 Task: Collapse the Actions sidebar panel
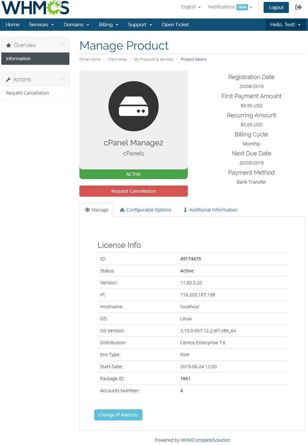[x=63, y=79]
